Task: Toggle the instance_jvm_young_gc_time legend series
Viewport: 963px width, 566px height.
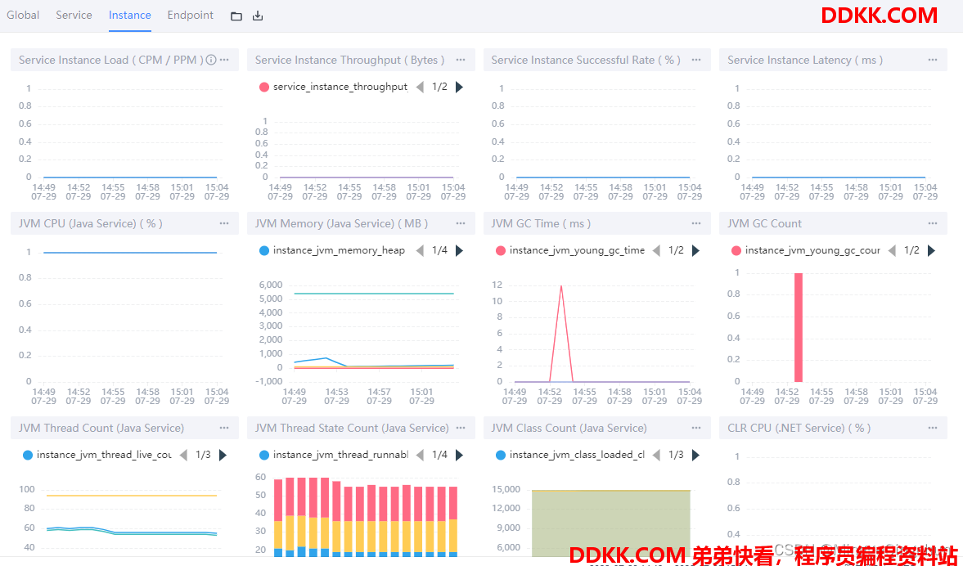Action: (x=570, y=250)
